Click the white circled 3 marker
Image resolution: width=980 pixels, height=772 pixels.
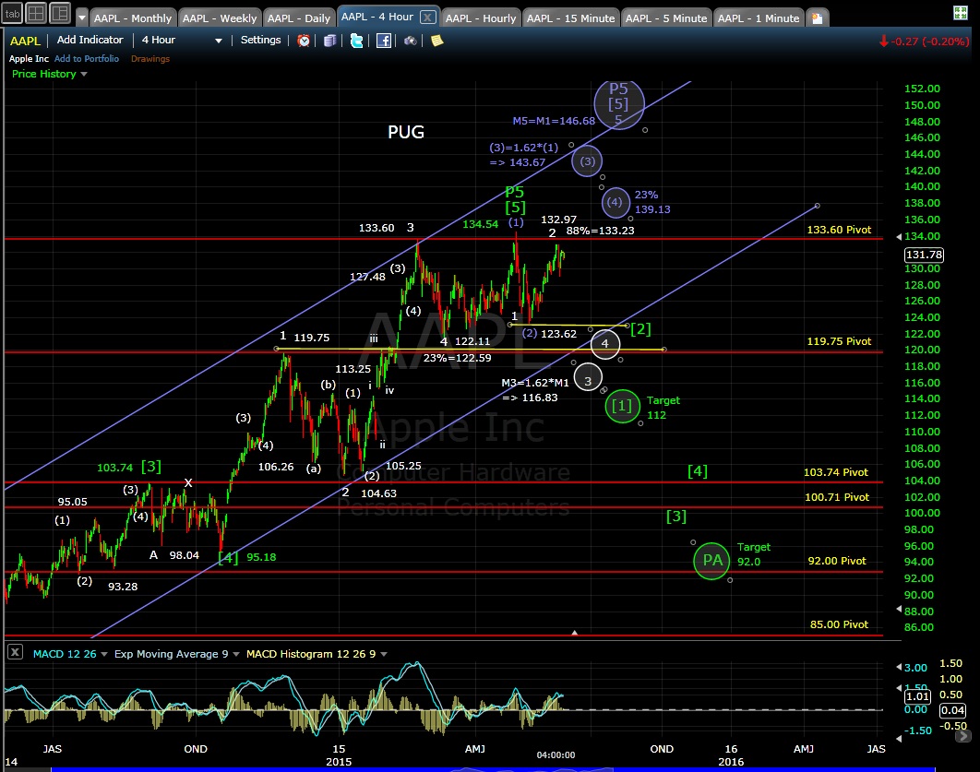[588, 377]
